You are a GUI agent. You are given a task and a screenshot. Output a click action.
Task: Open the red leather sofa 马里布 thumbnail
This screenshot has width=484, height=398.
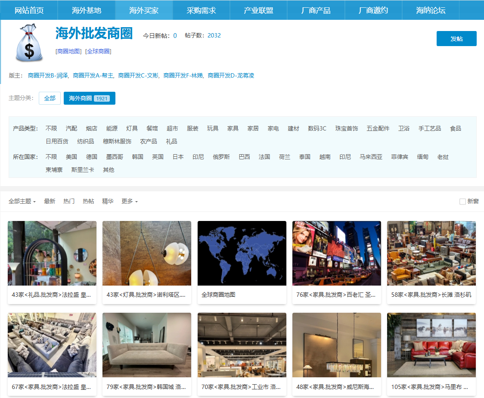(431, 345)
